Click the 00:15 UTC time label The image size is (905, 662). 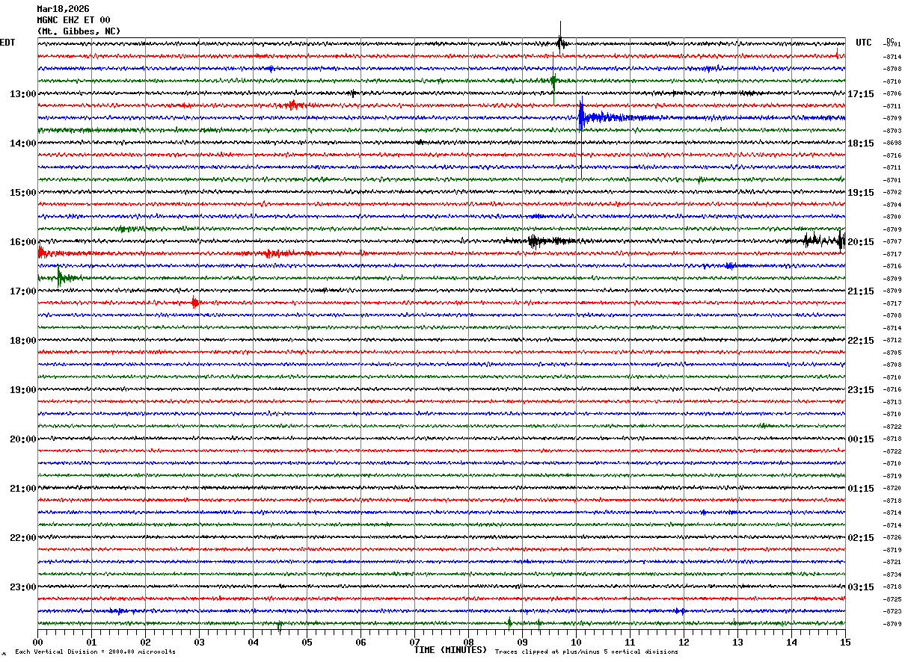(x=861, y=439)
